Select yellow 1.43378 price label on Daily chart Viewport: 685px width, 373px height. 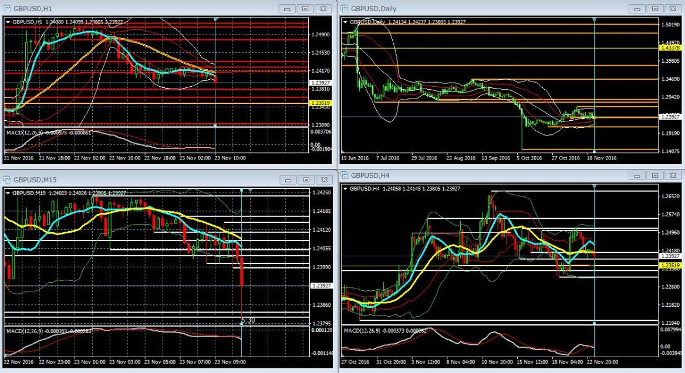coord(669,48)
